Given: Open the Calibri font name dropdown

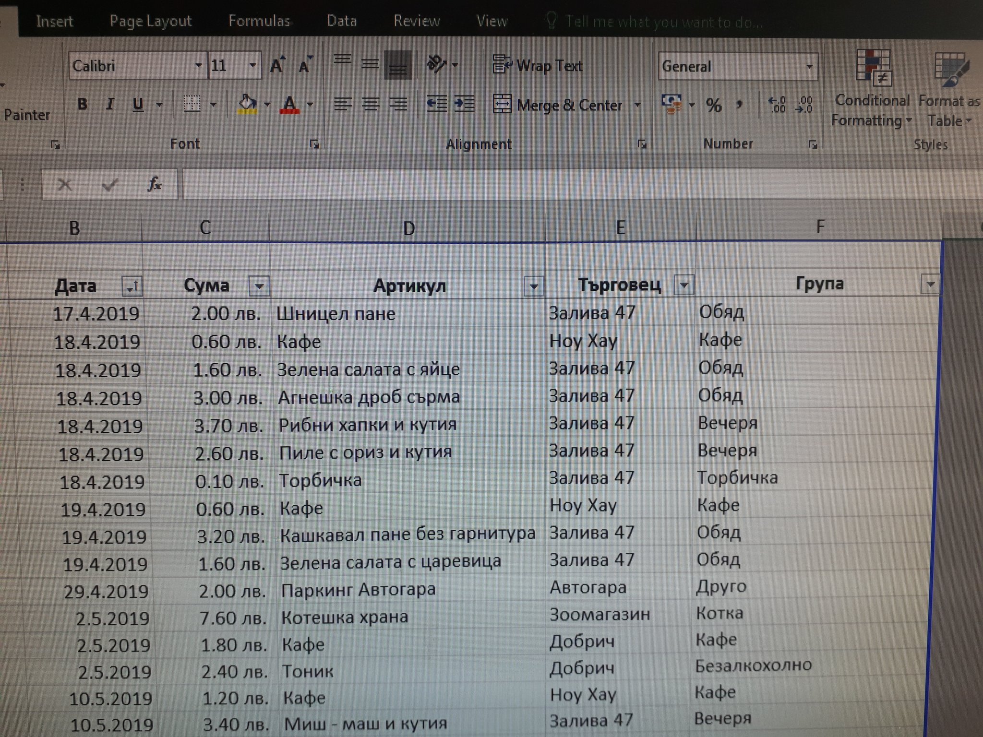Looking at the screenshot, I should point(198,66).
